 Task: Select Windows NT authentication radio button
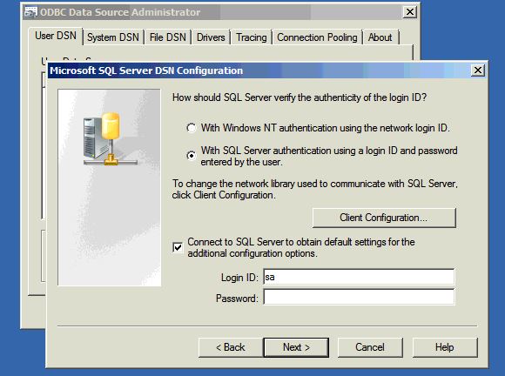point(192,128)
